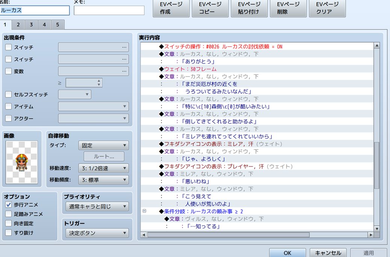The width and height of the screenshot is (390, 257).
Task: Switch to event page tab 3
Action: coord(31,25)
